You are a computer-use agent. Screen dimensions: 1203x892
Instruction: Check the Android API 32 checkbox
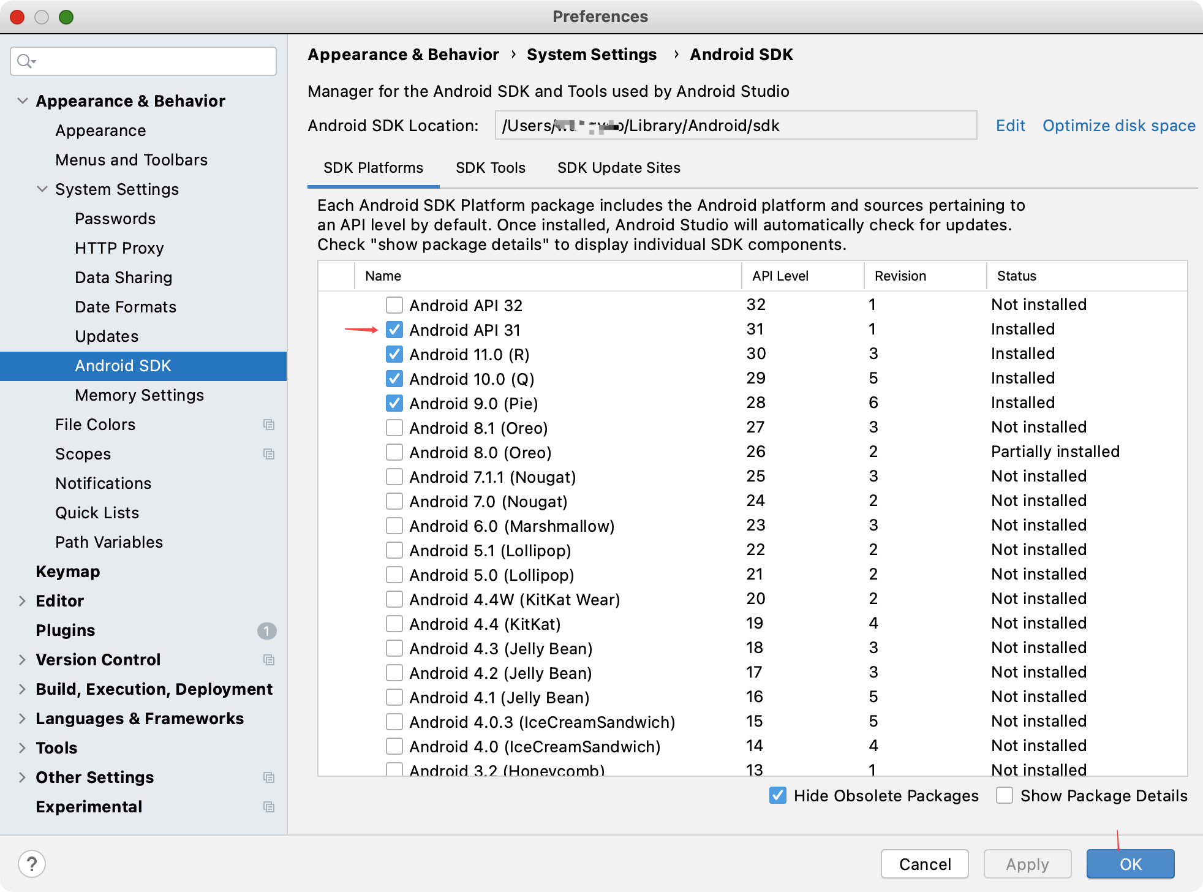pos(394,305)
